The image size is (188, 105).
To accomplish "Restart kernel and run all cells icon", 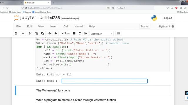I will [x=85, y=34].
